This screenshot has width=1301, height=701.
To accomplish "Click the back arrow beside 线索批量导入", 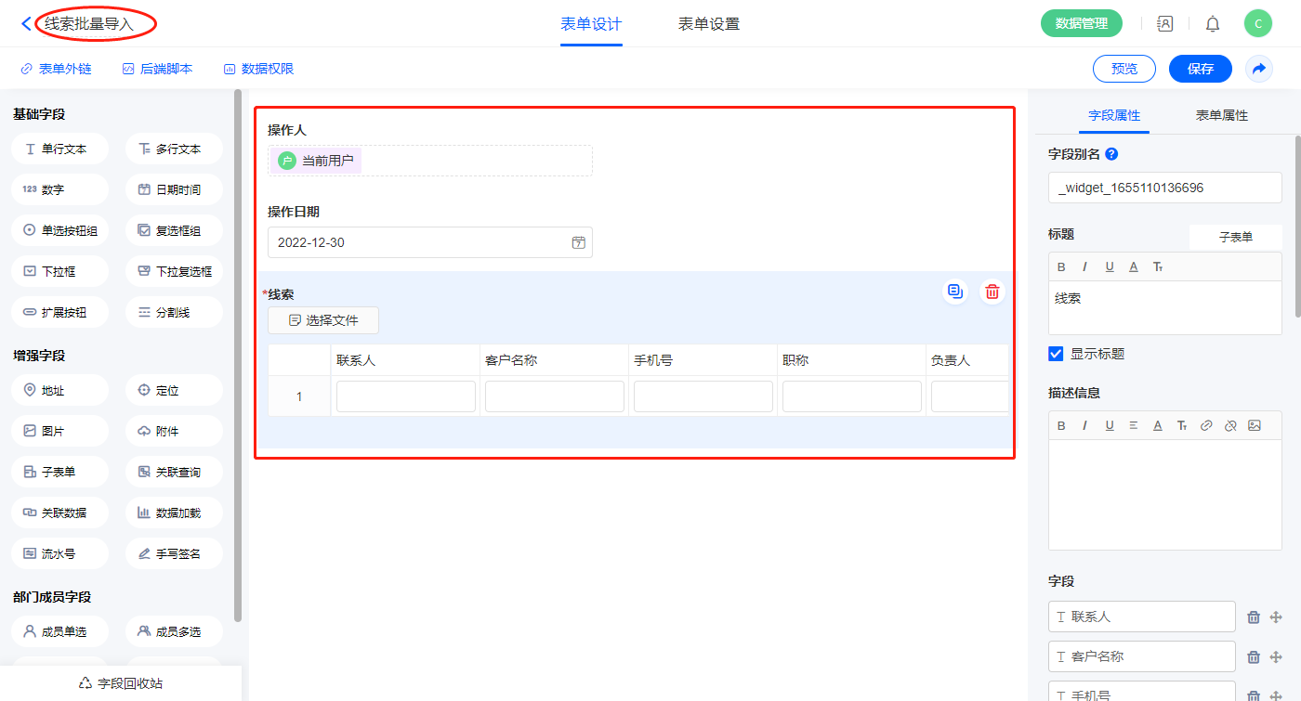I will click(26, 24).
